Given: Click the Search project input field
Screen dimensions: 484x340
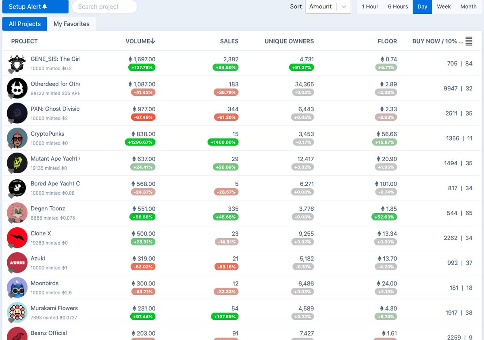Looking at the screenshot, I should [x=104, y=6].
